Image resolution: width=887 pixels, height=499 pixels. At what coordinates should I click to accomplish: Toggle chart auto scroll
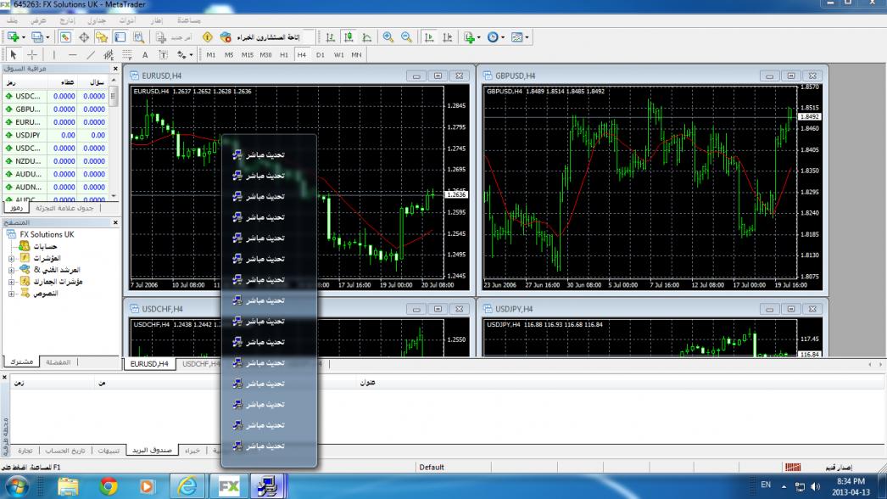tap(429, 38)
